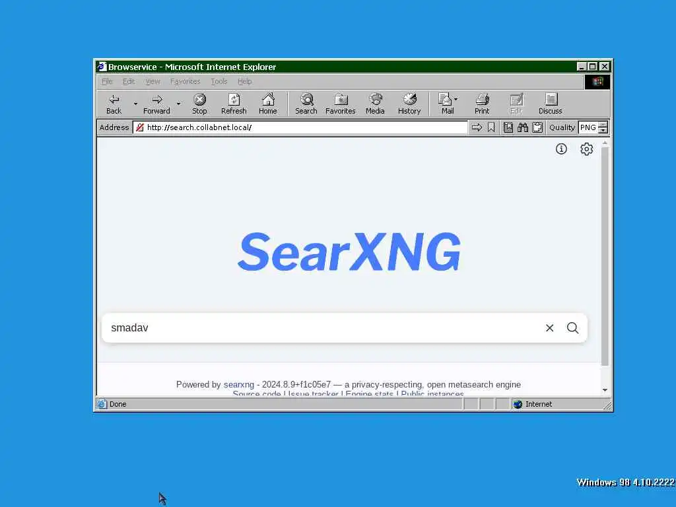Print the current page
Viewport: 676px width, 507px height.
[482, 104]
